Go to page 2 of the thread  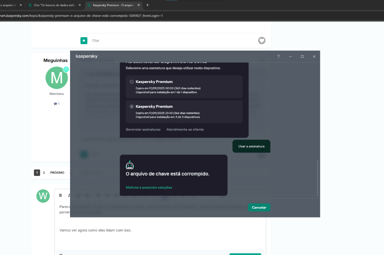tap(44, 173)
